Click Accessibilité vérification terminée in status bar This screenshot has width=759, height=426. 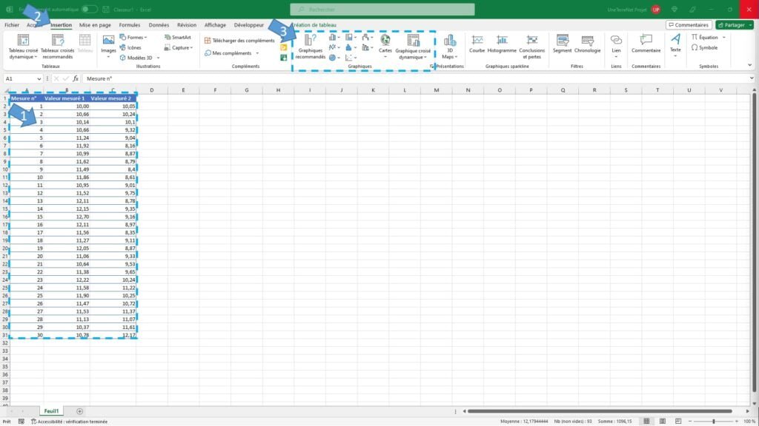pos(69,421)
